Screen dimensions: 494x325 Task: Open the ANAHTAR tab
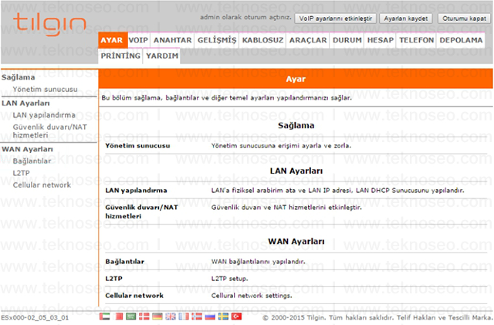pos(172,40)
